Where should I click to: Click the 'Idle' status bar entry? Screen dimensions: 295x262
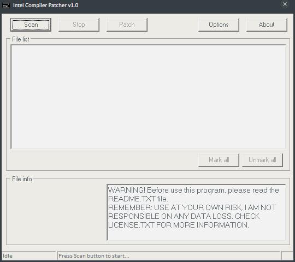28,256
